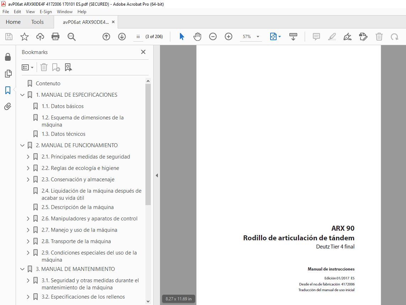The height and width of the screenshot is (305, 406).
Task: Expand 2.9. Condiciones especiales bookmark
Action: 28,253
